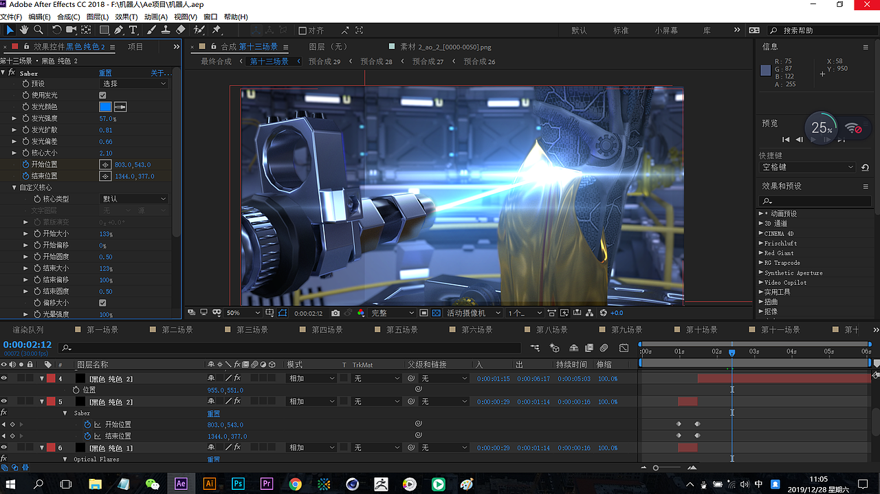Image resolution: width=880 pixels, height=494 pixels.
Task: Switch to 渲染队列 tab
Action: point(27,330)
